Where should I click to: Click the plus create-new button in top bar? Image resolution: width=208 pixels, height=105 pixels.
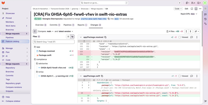[x=180, y=3]
